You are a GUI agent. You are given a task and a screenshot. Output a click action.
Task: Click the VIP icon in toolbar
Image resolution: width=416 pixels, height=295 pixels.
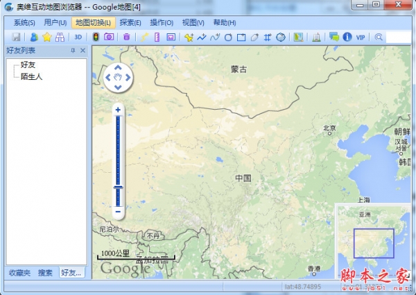click(x=361, y=37)
